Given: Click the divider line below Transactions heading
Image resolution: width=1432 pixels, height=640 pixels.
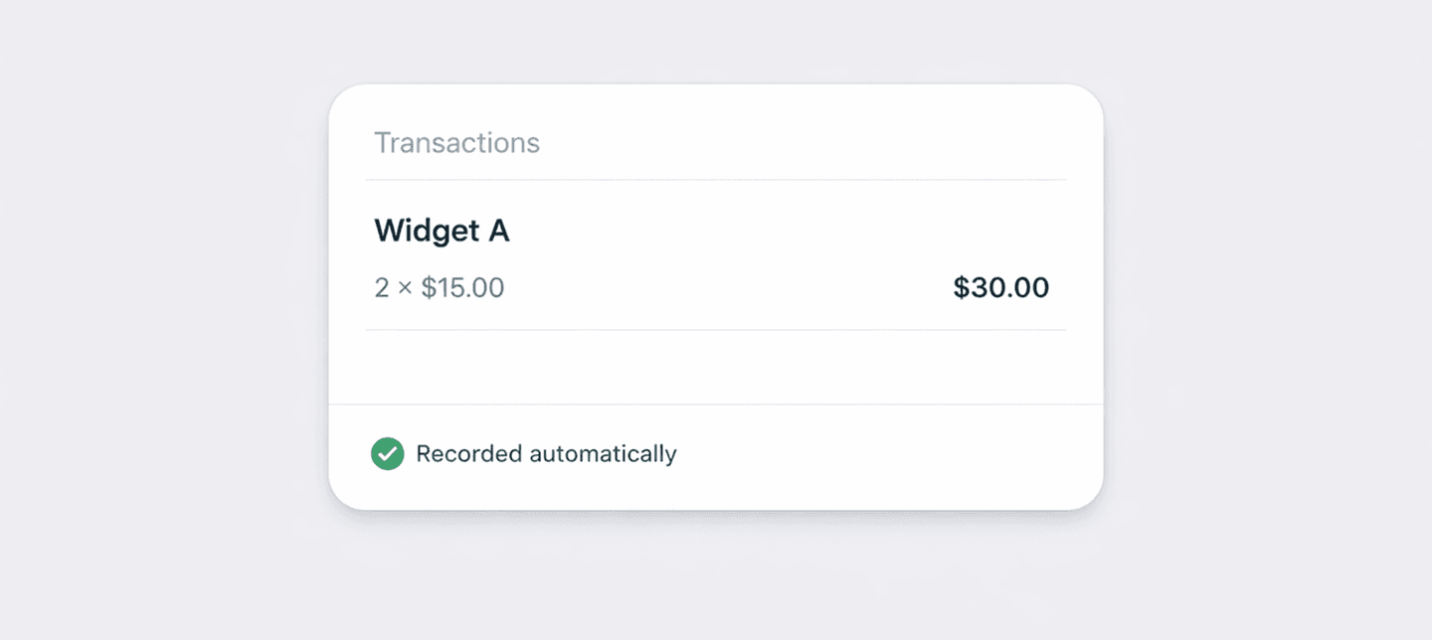Looking at the screenshot, I should 716,180.
